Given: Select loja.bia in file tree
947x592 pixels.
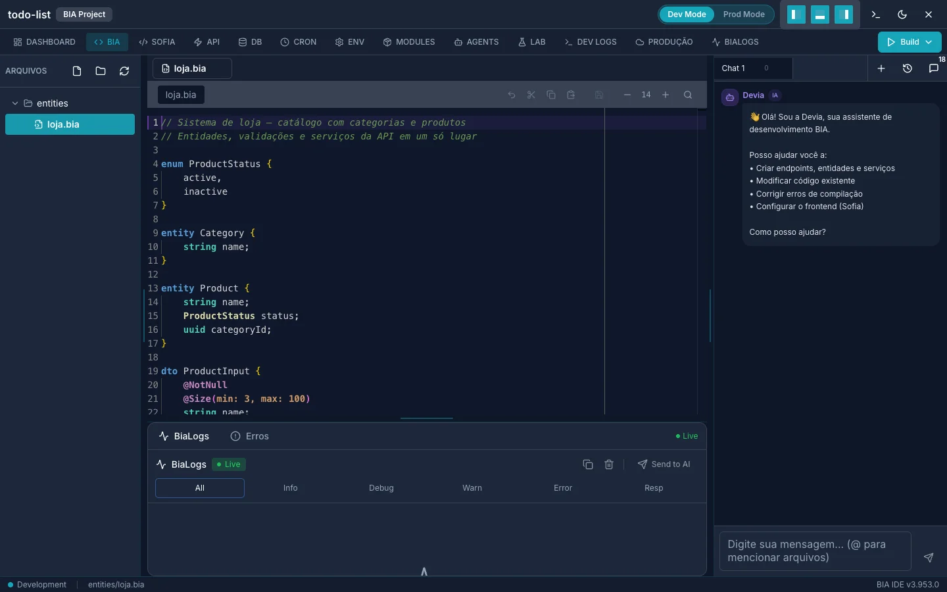Looking at the screenshot, I should [70, 124].
